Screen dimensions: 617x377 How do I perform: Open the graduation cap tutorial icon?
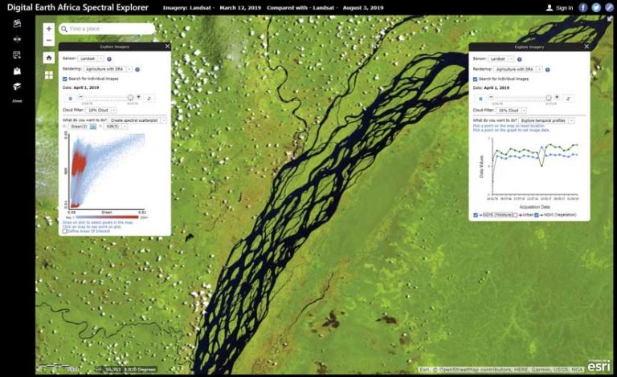tap(17, 87)
